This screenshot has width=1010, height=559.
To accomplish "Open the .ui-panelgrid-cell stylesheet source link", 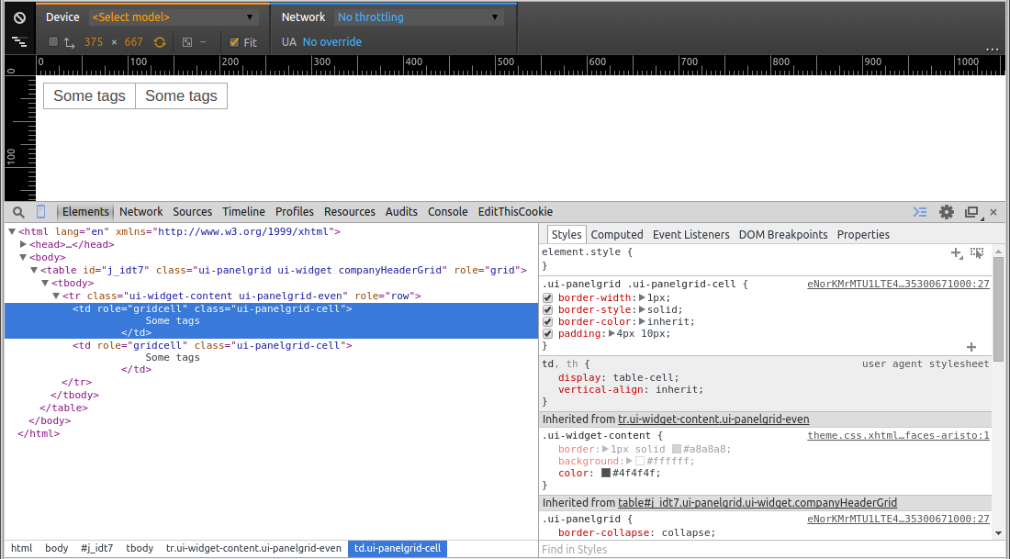I will click(x=898, y=284).
